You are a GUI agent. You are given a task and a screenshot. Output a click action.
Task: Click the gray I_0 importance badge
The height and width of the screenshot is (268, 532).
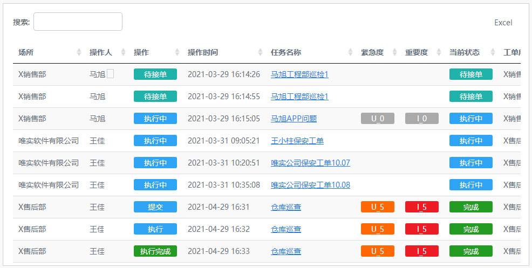click(421, 119)
